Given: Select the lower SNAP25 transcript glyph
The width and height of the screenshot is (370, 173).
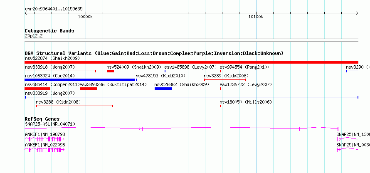Looking at the screenshot, I should point(348,149).
